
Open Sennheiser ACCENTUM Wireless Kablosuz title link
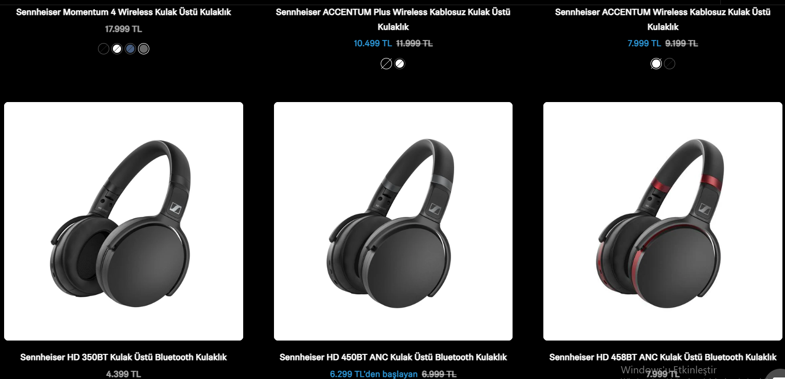click(663, 19)
